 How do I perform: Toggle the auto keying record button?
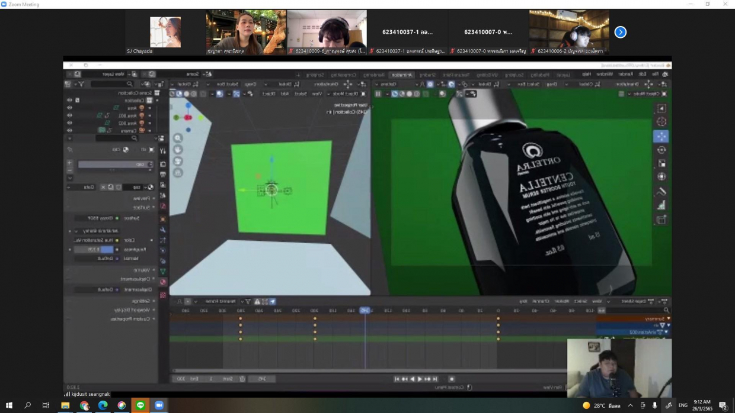452,379
